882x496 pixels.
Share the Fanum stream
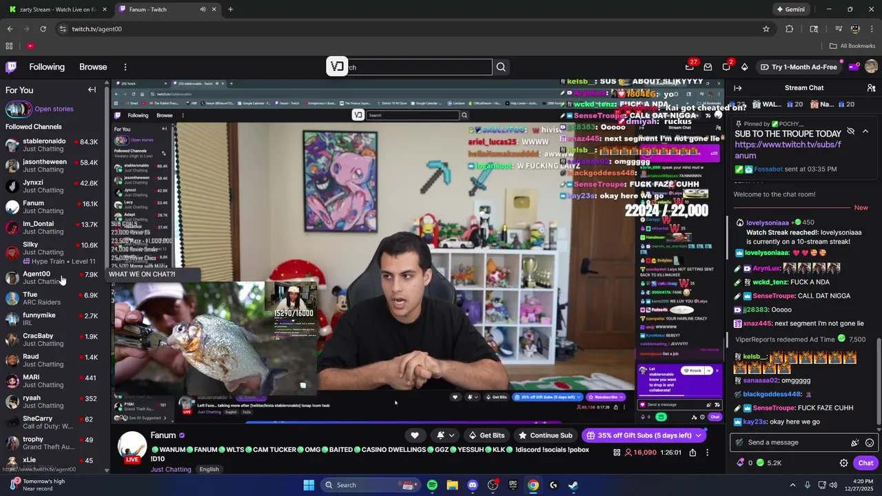click(693, 453)
